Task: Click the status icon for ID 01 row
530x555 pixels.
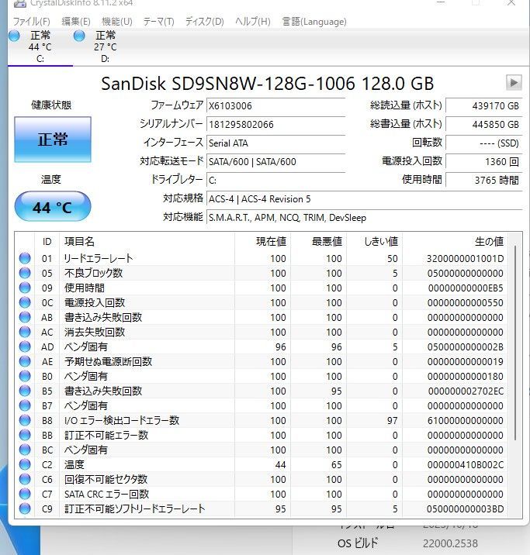Action: [x=25, y=258]
